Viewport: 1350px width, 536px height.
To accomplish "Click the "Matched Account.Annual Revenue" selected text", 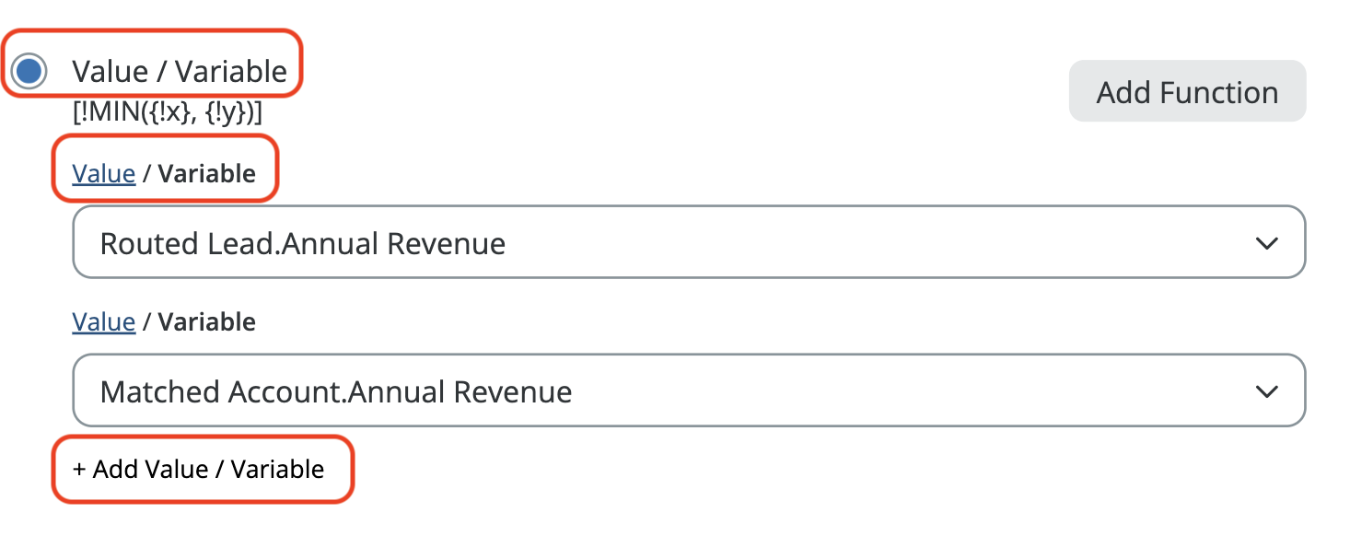I will (x=335, y=391).
